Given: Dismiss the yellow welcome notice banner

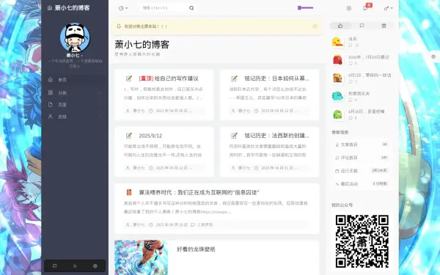Looking at the screenshot, I should coord(315,26).
